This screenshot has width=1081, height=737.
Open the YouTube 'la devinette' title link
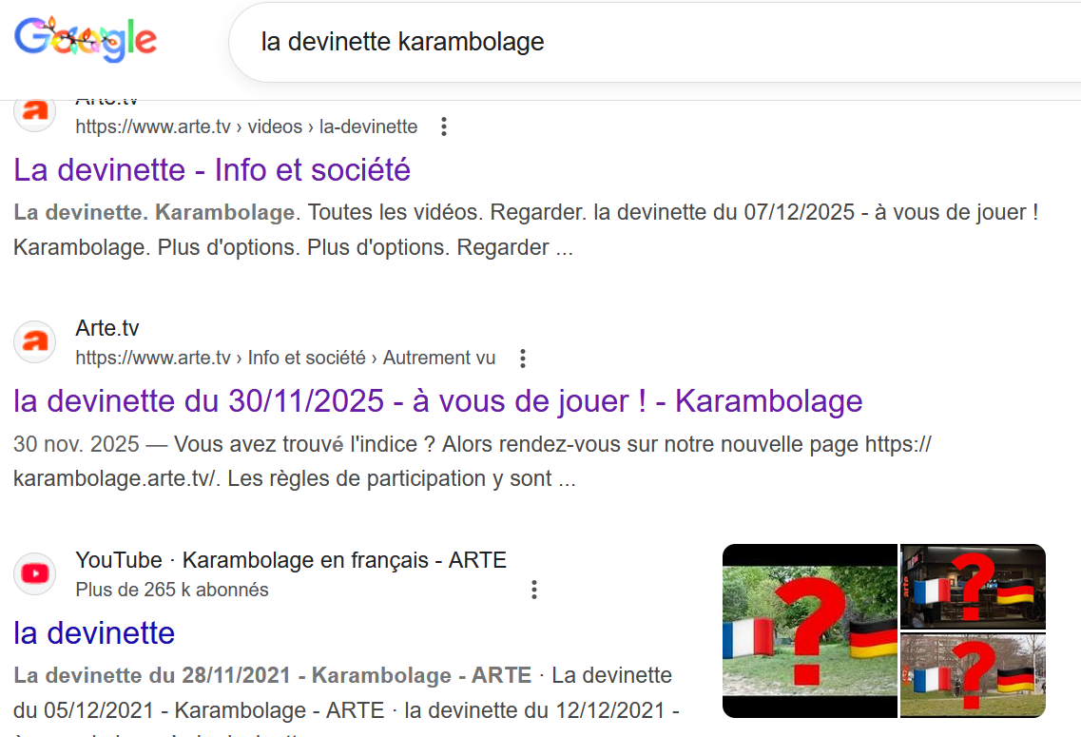[x=94, y=632]
